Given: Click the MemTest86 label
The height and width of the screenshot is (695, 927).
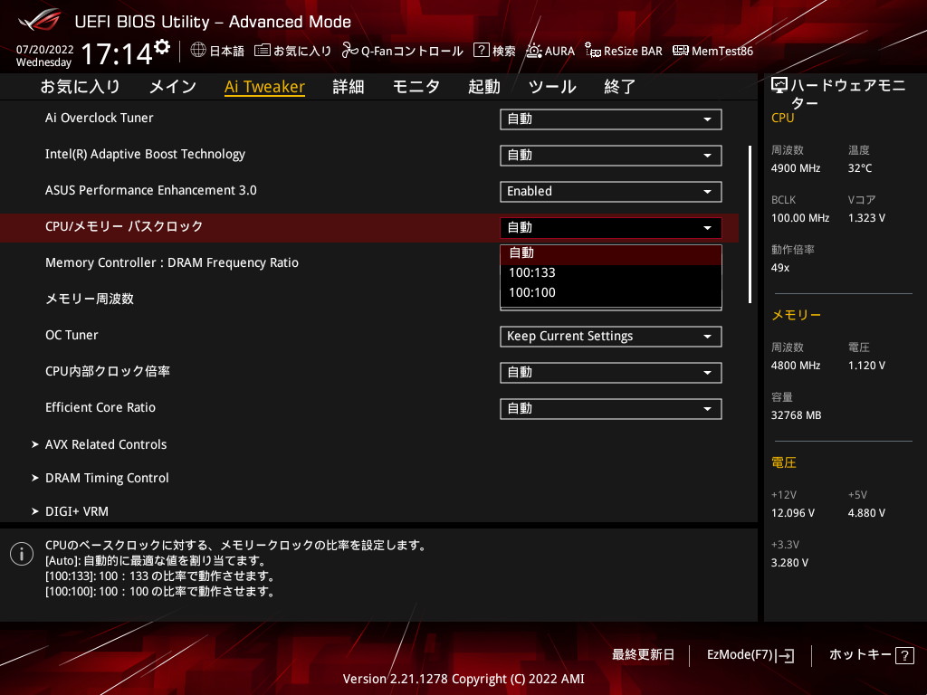Looking at the screenshot, I should (x=722, y=51).
